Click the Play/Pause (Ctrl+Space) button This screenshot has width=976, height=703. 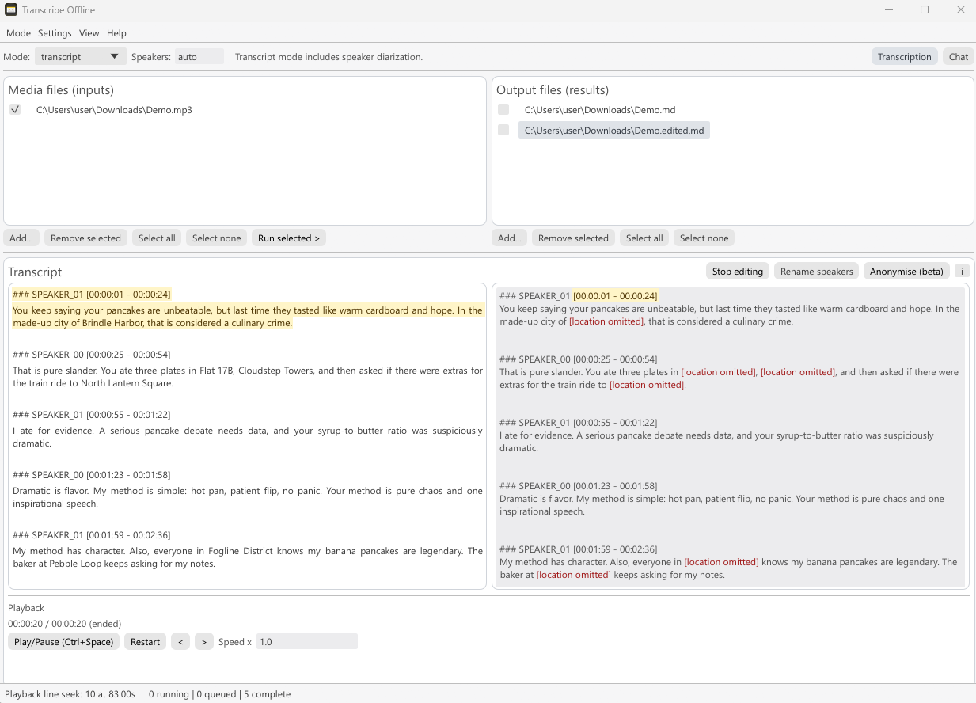(x=63, y=642)
